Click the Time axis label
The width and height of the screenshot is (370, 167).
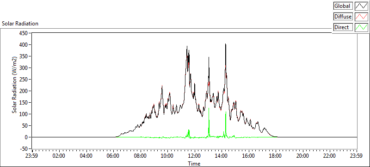pos(194,163)
